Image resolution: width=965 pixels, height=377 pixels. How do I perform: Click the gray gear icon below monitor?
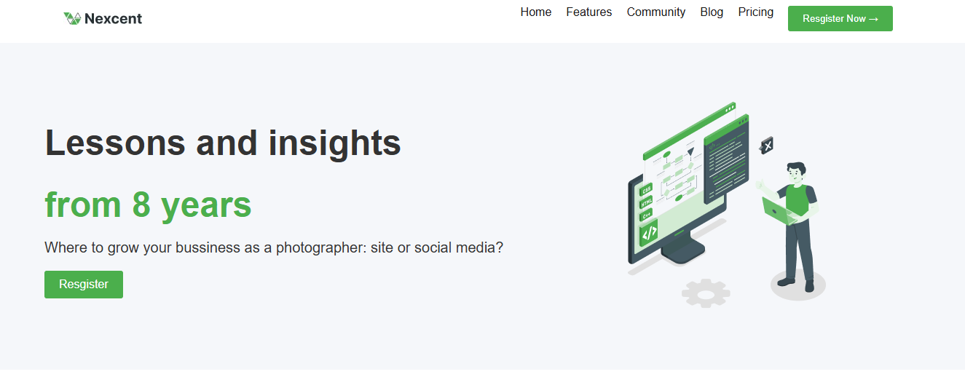point(705,292)
